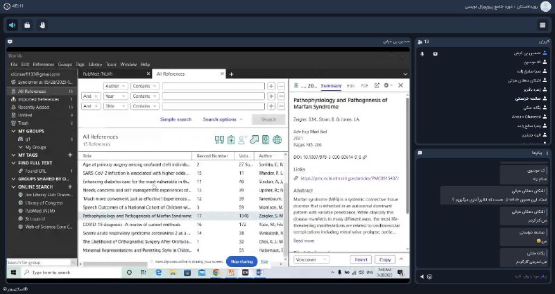Click the webinar camera icon in toolbar
The image size is (555, 294).
[27, 25]
